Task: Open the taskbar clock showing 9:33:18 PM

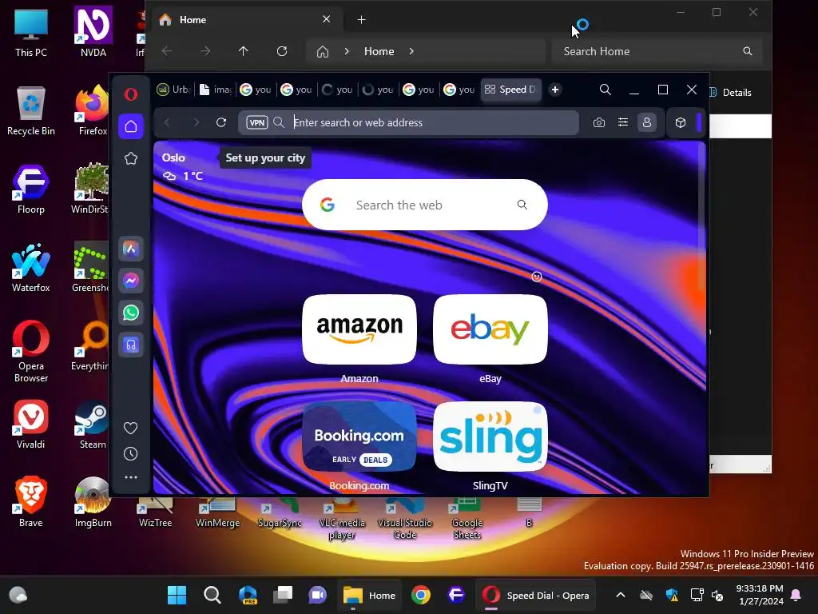Action: pos(760,595)
